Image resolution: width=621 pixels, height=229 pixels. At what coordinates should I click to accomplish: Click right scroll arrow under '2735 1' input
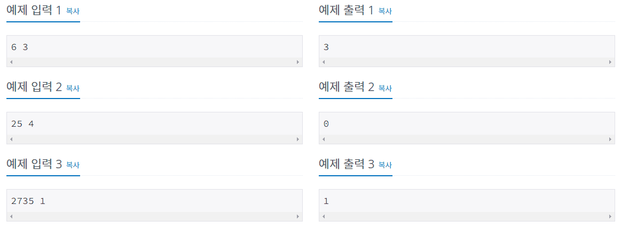point(298,217)
